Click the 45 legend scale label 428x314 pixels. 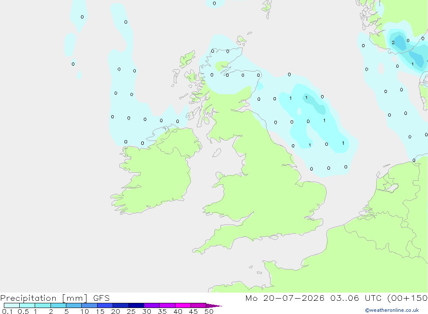tap(193, 311)
